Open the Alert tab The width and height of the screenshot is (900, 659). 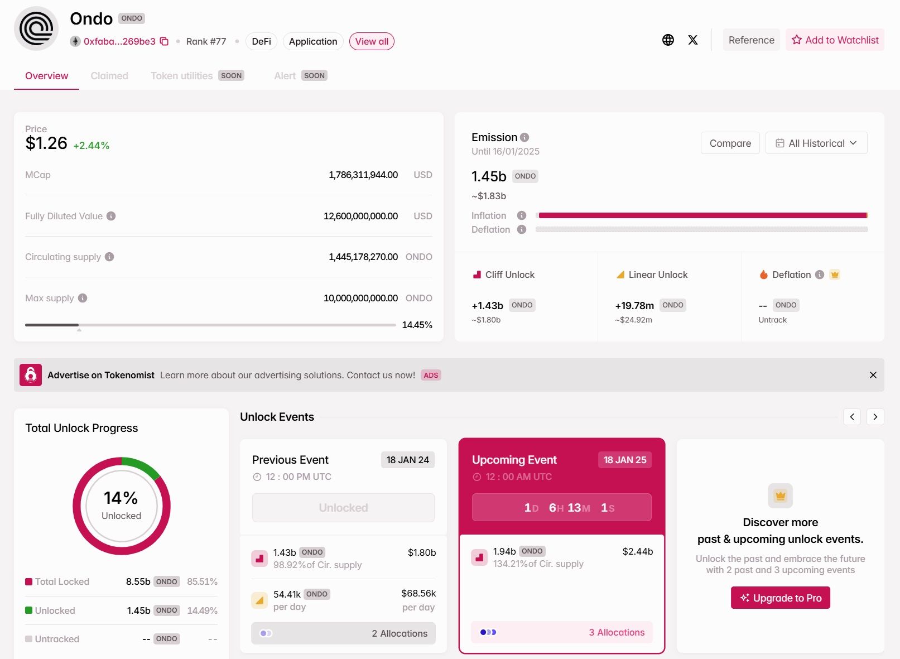(300, 76)
